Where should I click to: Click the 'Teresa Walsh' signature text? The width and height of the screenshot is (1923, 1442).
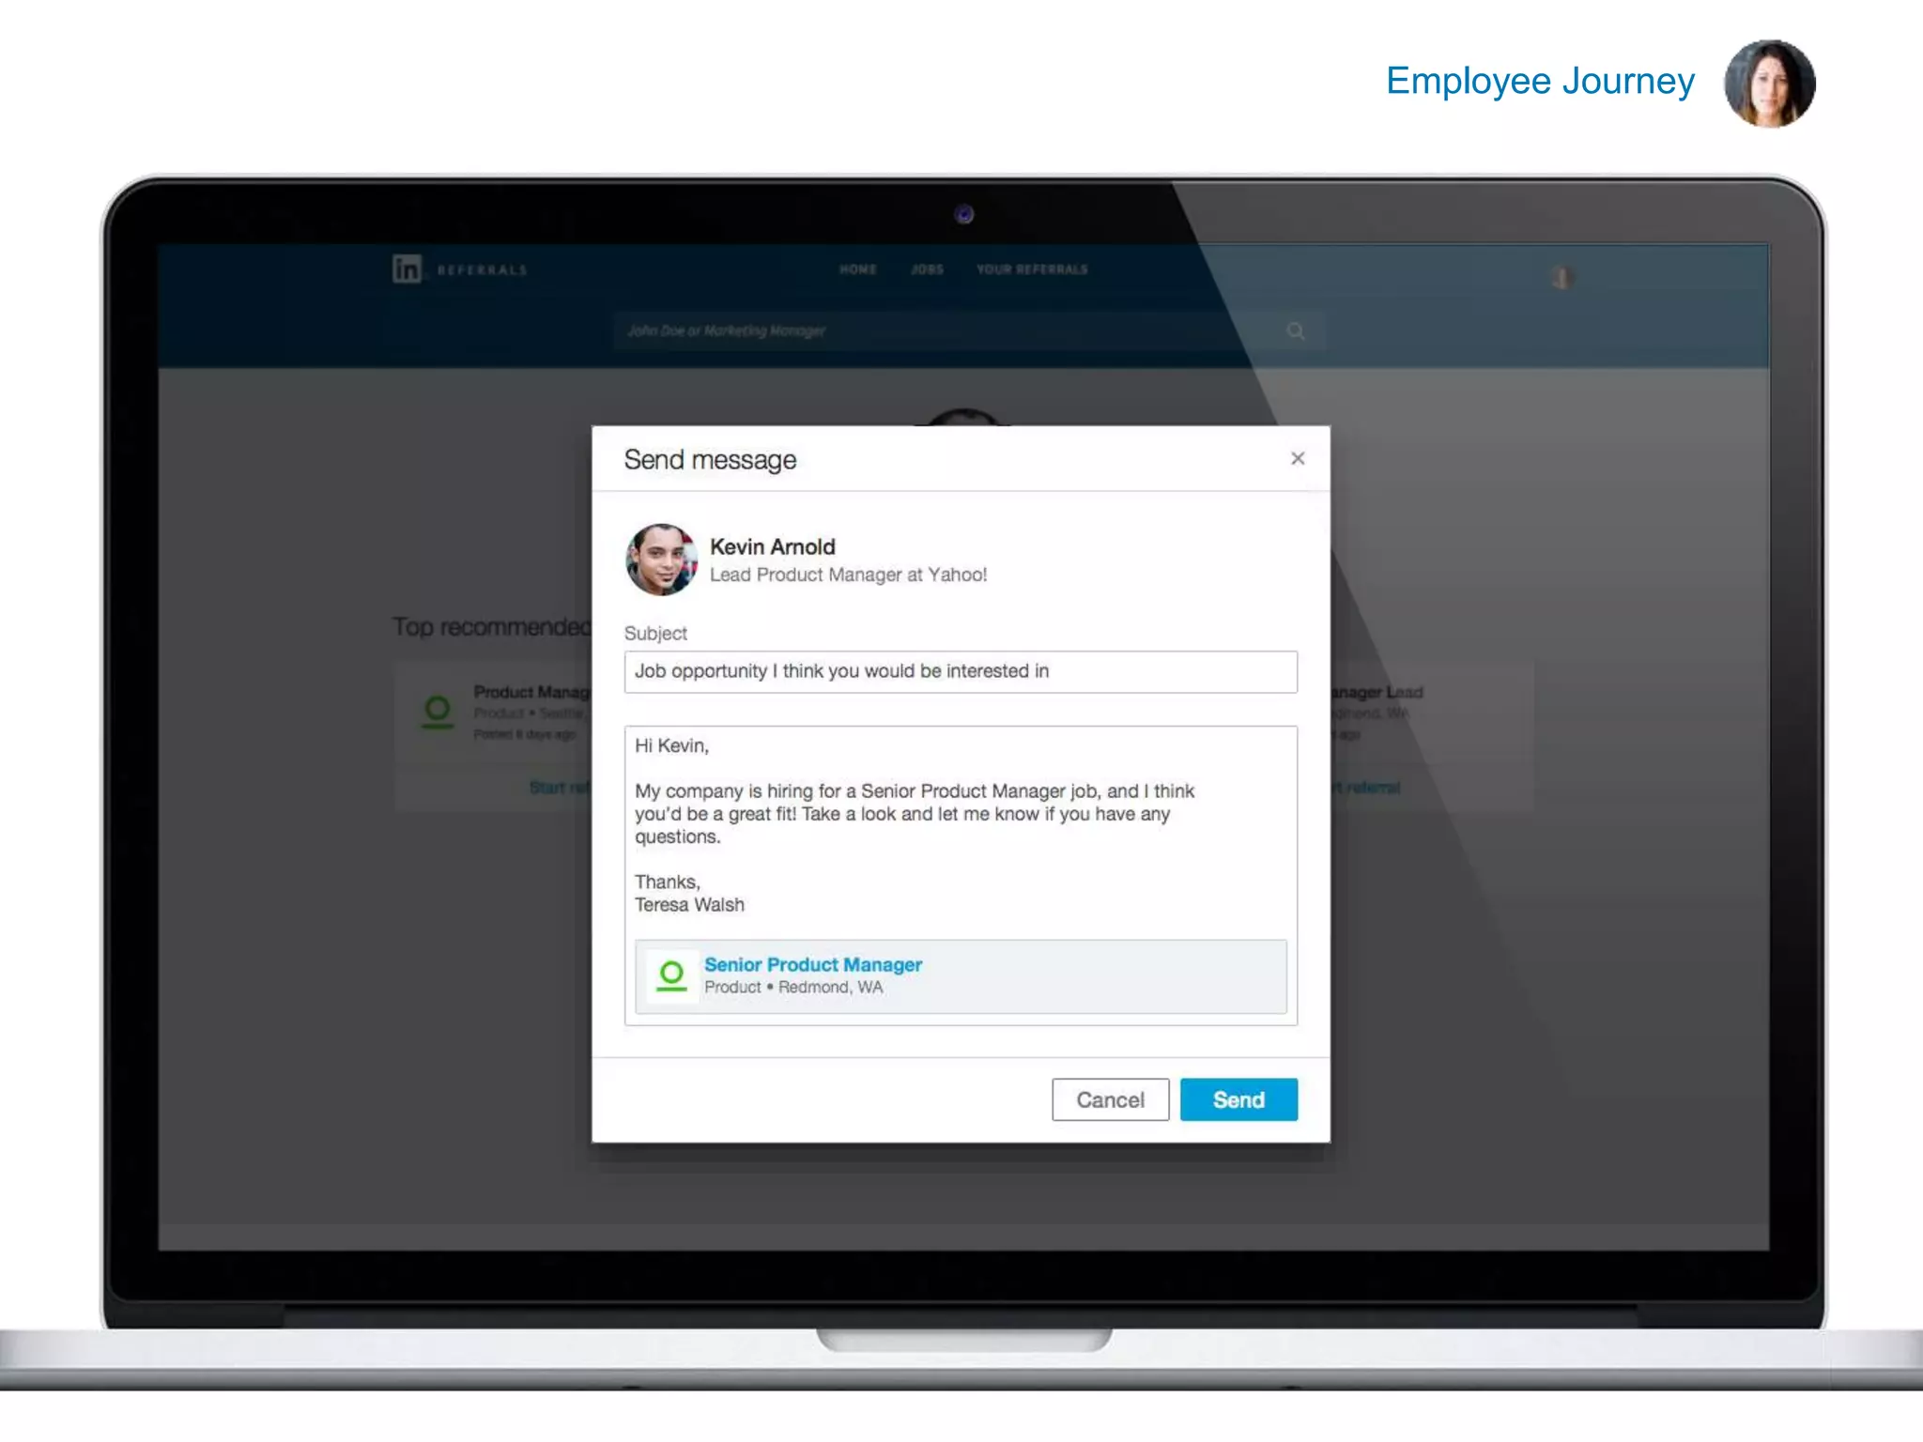pos(689,905)
